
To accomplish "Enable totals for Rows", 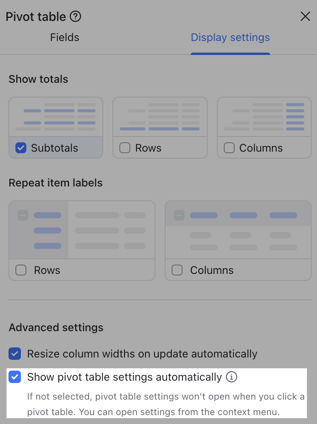I will 125,148.
